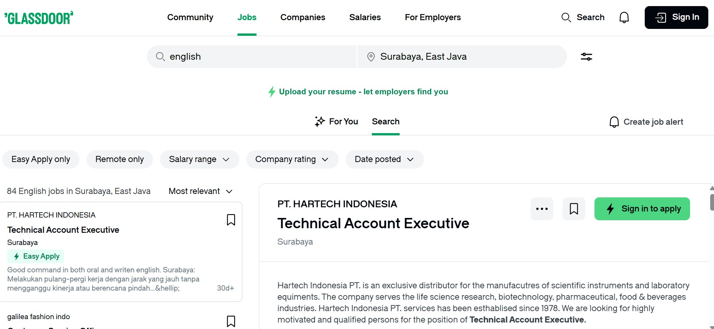This screenshot has height=329, width=714.
Task: Open advanced filters via the sliders icon
Action: (586, 56)
